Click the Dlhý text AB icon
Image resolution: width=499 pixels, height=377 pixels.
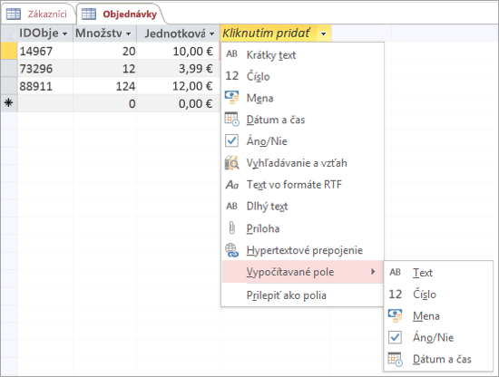[x=231, y=206]
